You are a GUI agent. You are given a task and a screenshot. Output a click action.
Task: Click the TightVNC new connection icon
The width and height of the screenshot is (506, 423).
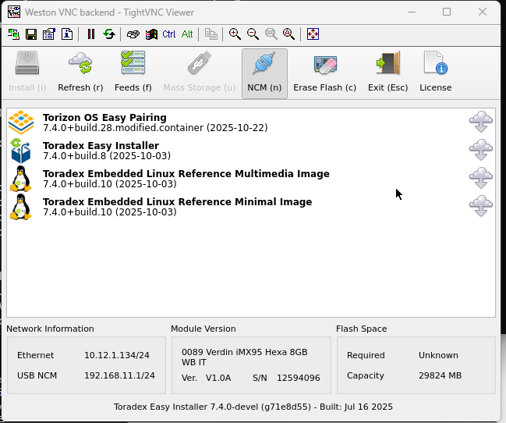click(14, 34)
